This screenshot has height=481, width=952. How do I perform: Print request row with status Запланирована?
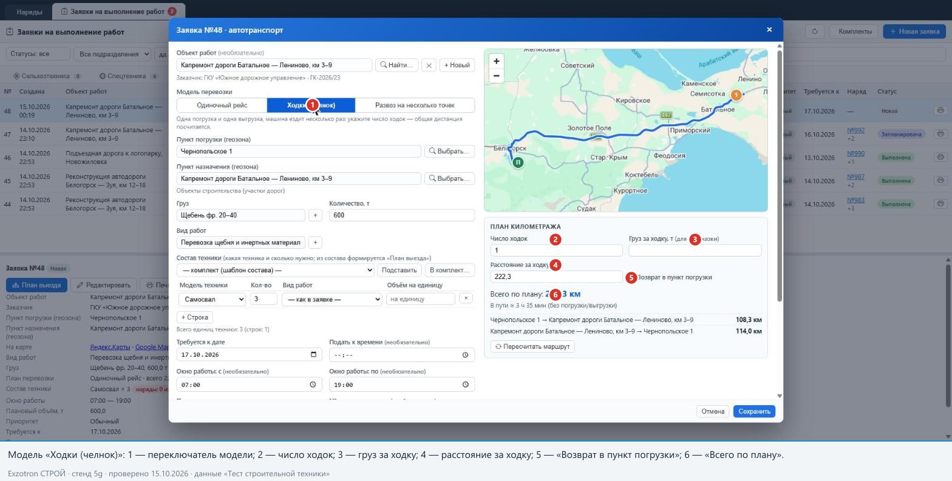940,134
